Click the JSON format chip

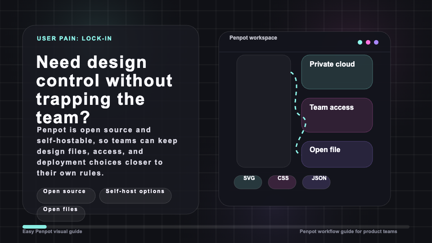click(x=316, y=182)
